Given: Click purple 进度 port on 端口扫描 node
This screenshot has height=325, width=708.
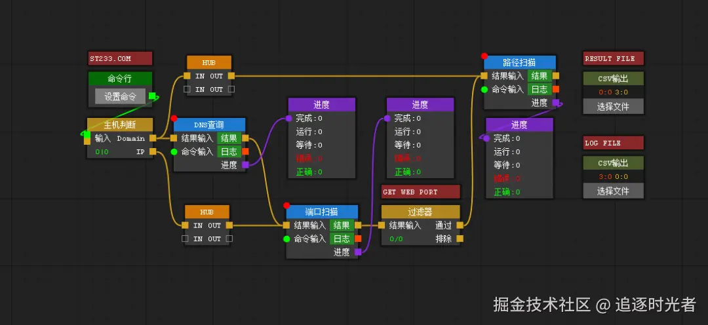Looking at the screenshot, I should pos(358,252).
